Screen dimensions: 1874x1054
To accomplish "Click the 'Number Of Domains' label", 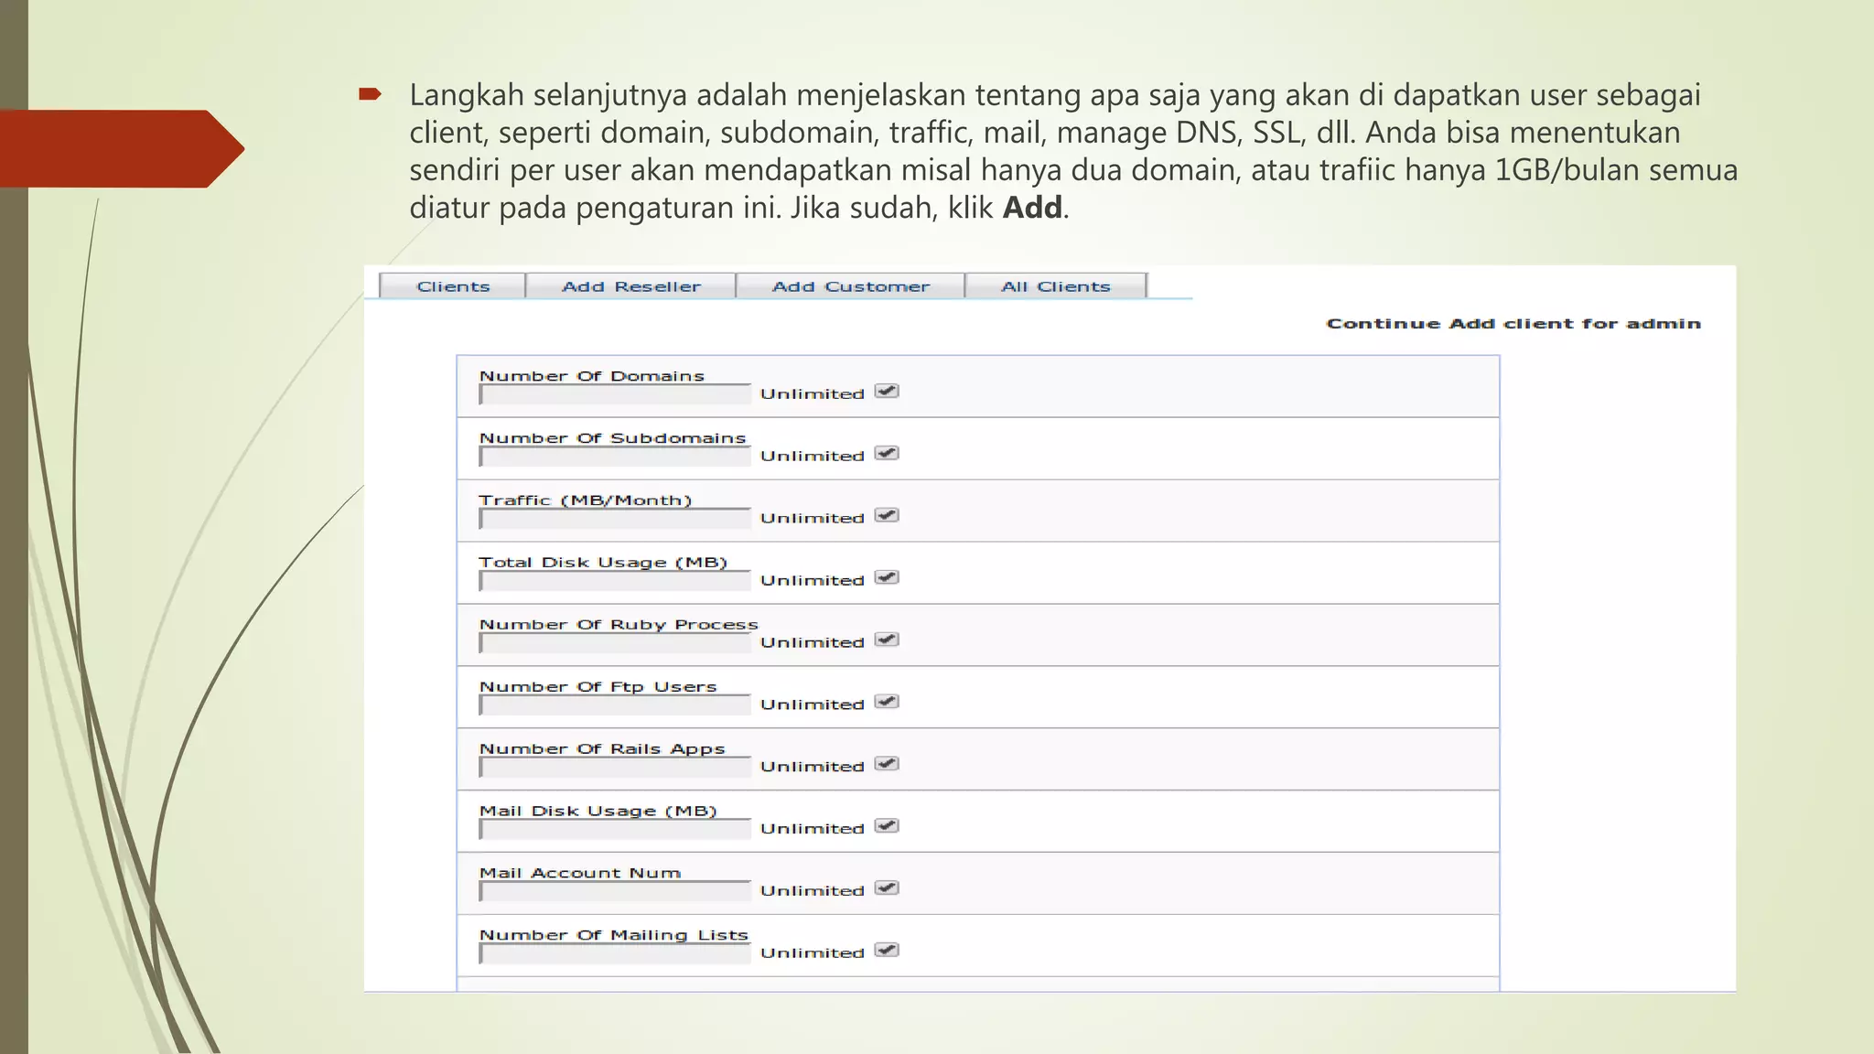I will [592, 376].
